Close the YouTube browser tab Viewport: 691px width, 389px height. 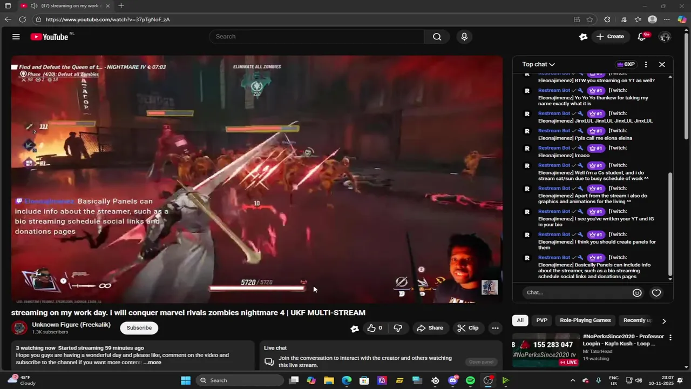[107, 6]
